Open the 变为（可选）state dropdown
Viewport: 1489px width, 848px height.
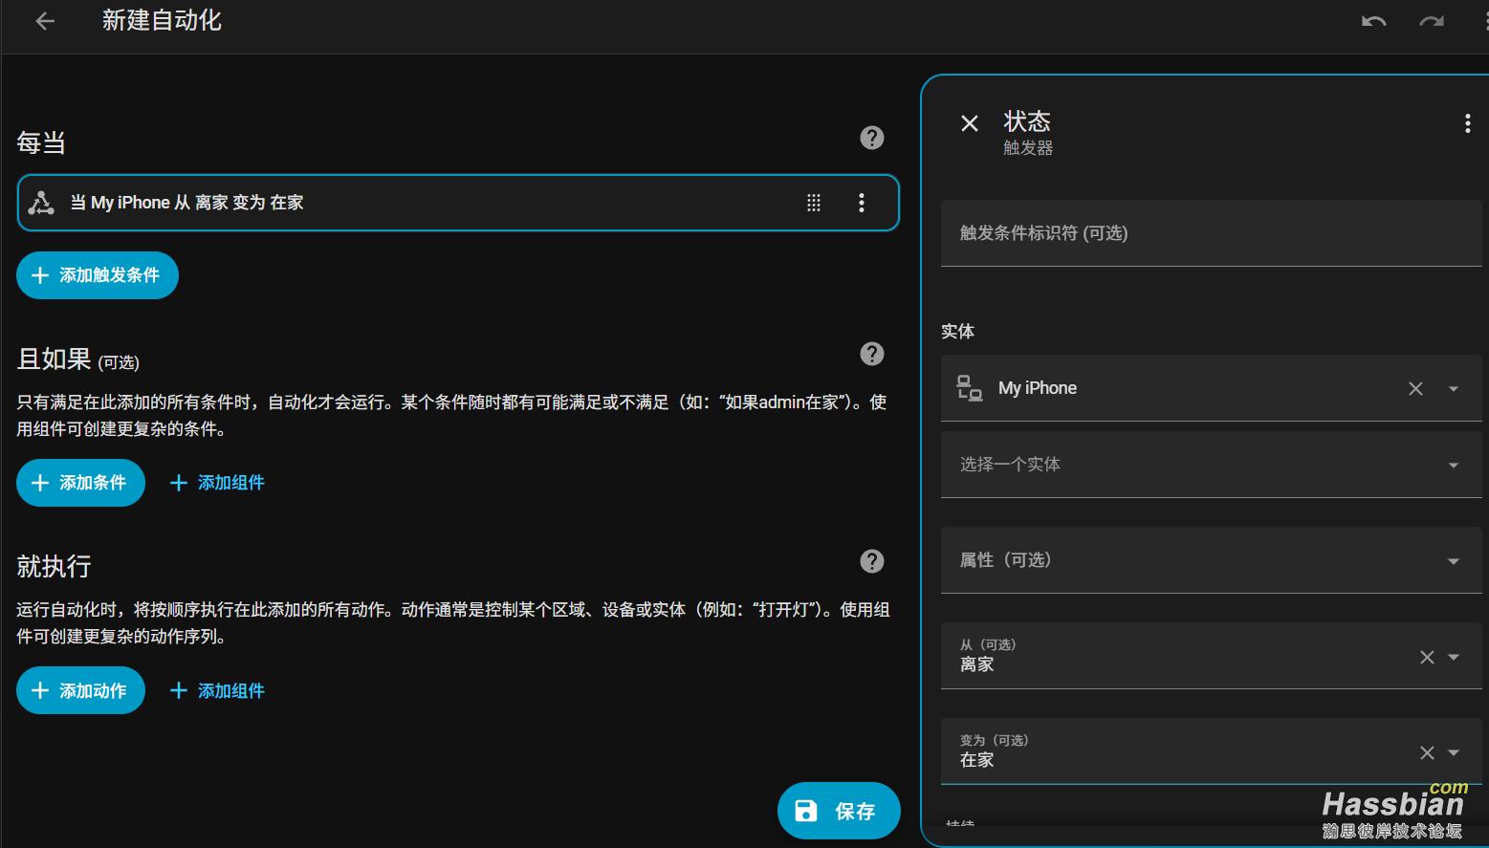tap(1453, 752)
